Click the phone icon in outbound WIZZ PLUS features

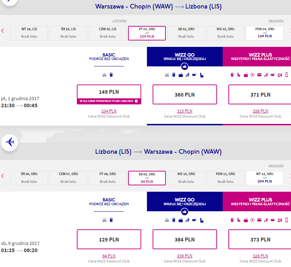286,75
